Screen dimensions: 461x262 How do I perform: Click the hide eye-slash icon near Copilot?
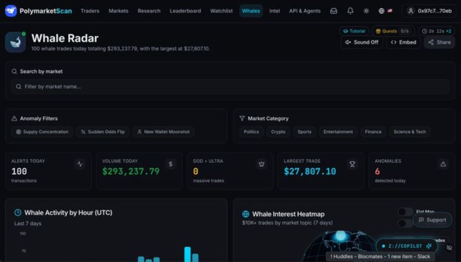click(x=449, y=247)
